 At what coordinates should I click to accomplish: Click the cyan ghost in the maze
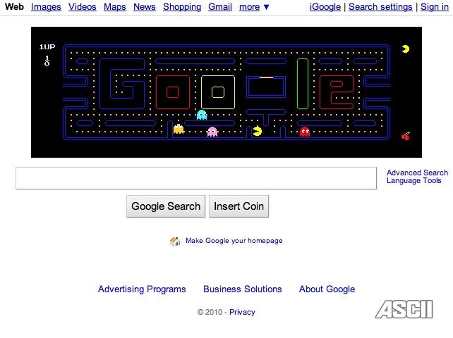tap(202, 115)
